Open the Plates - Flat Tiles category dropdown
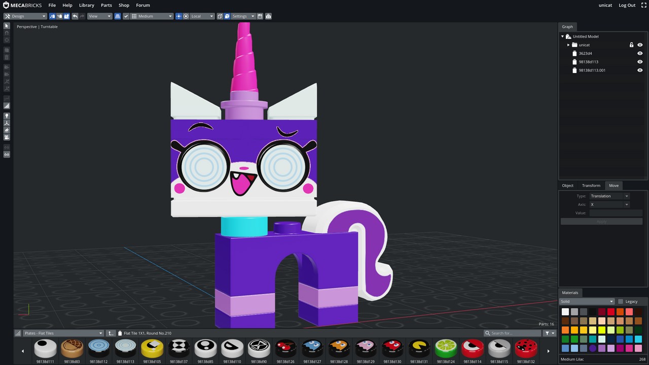 pos(63,333)
